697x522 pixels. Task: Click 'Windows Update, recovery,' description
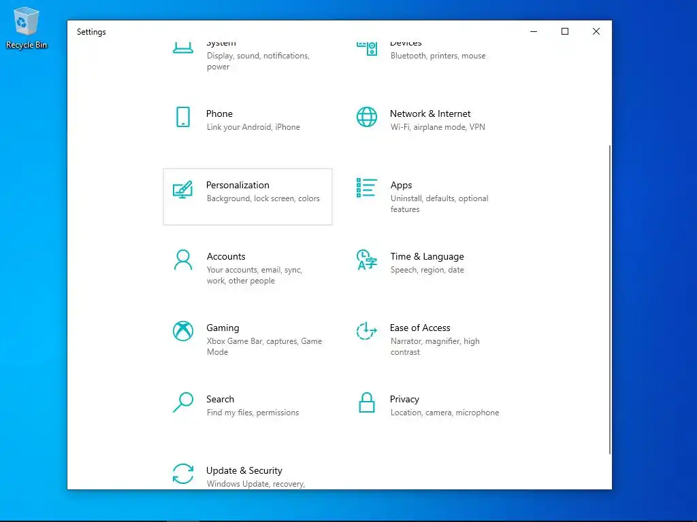[x=256, y=484]
